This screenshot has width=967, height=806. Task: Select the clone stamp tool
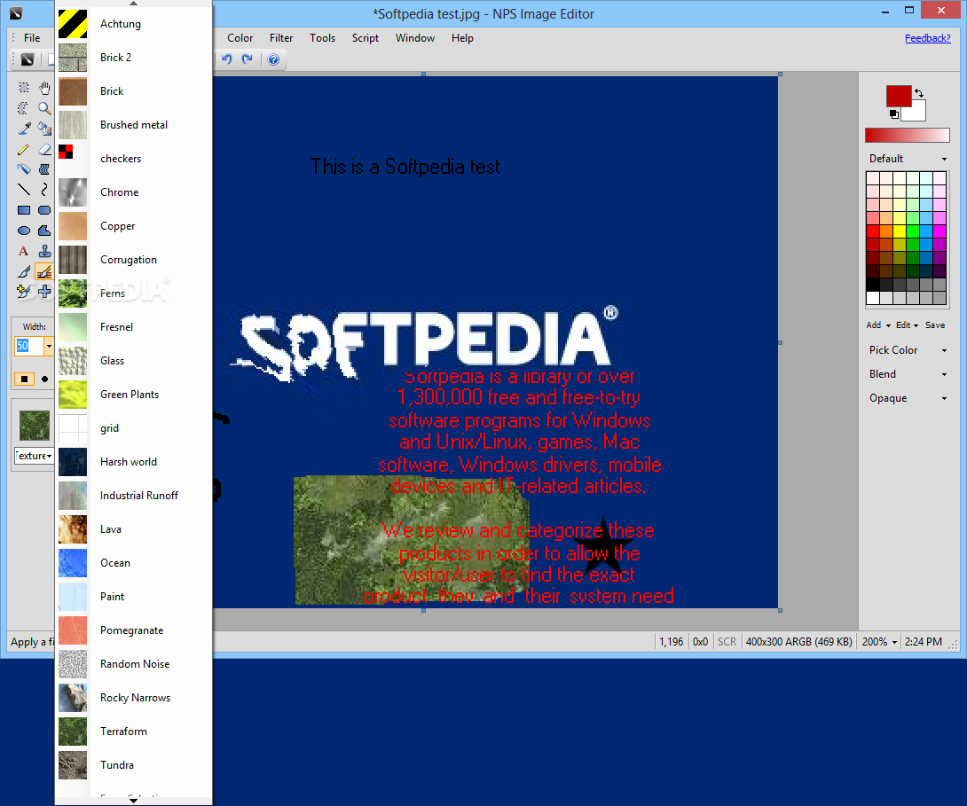[x=44, y=251]
